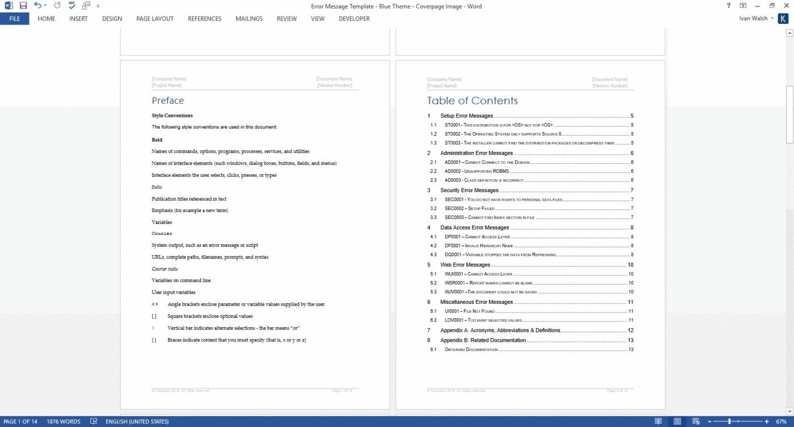
Task: Customize the Quick Access Toolbar dropdown
Action: click(96, 6)
